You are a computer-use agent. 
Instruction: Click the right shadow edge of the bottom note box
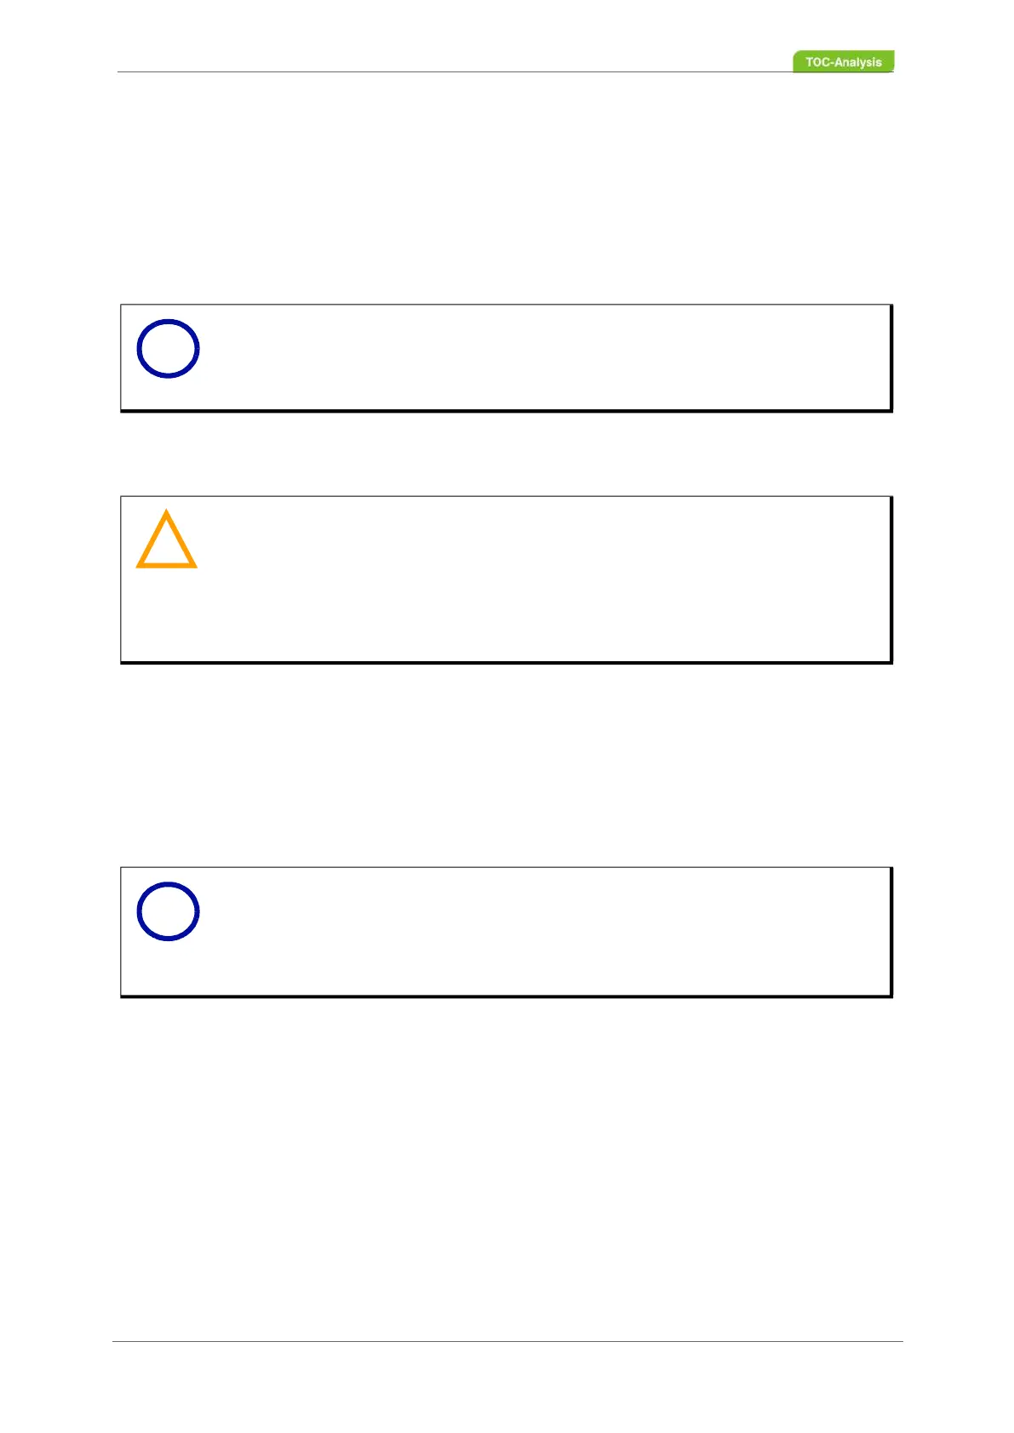click(x=891, y=932)
